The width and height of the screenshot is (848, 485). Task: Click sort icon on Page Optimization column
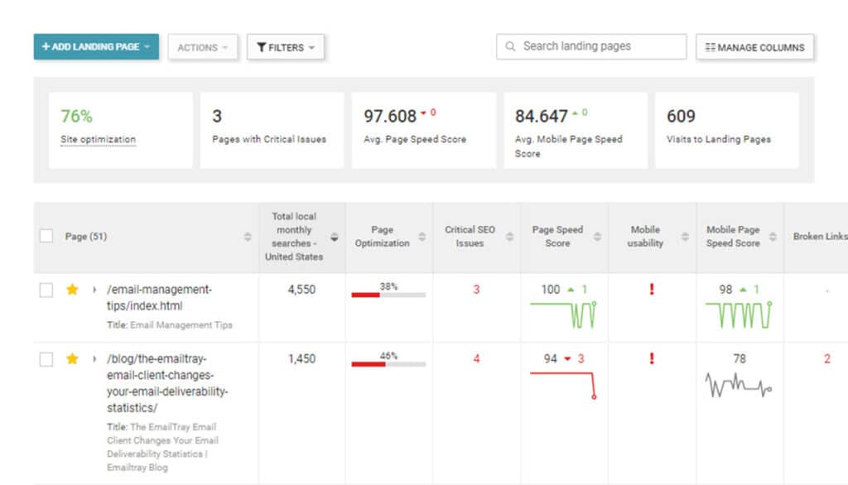coord(422,237)
